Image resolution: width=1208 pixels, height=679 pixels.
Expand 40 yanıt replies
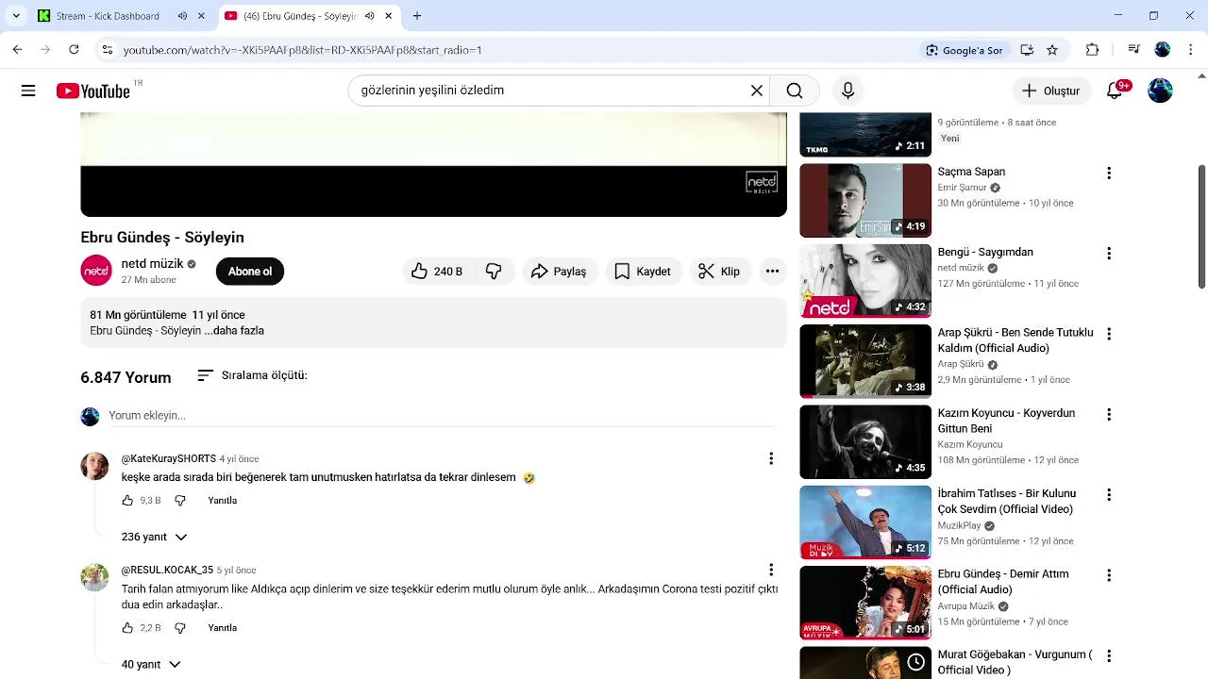151,665
